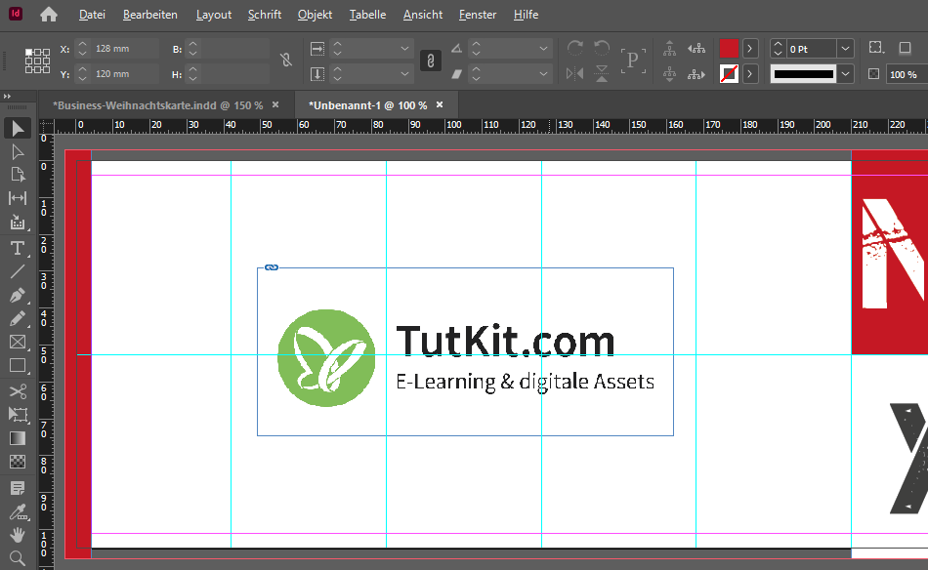This screenshot has height=570, width=928.
Task: Open the Bearbeiten menu
Action: 150,15
